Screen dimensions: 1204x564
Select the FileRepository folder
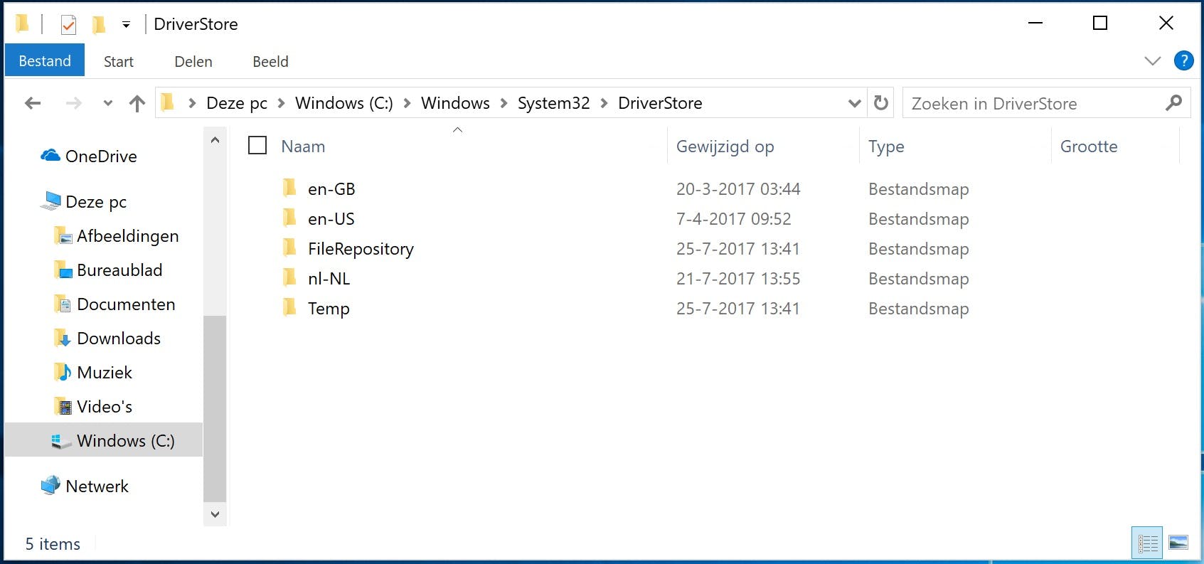point(361,249)
